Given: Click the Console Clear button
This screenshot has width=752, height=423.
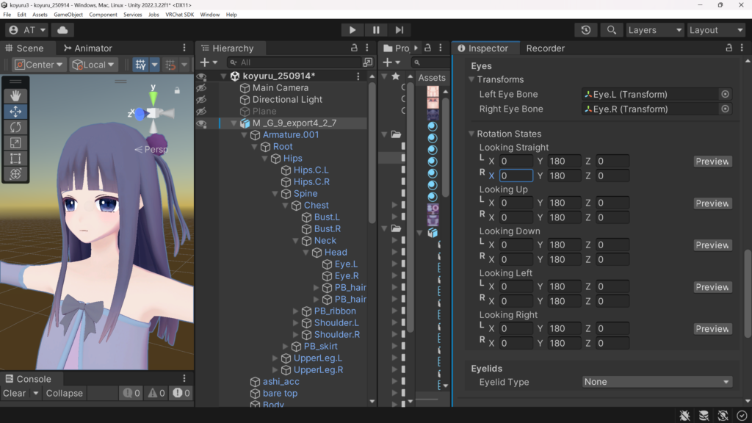Looking at the screenshot, I should pyautogui.click(x=14, y=393).
